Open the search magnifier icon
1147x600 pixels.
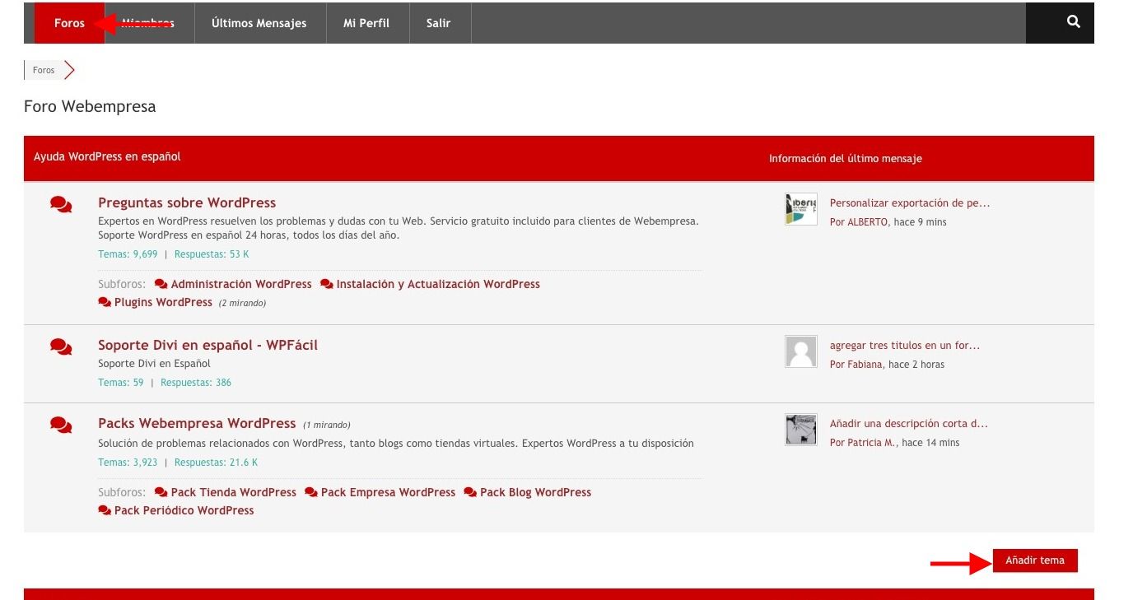coord(1073,22)
